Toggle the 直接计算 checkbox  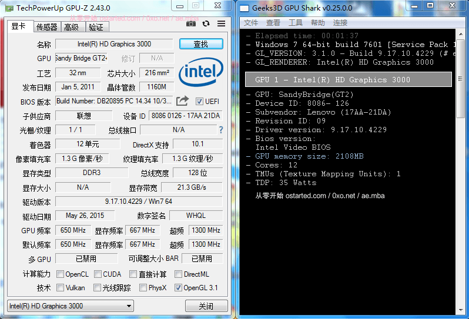[x=133, y=274]
